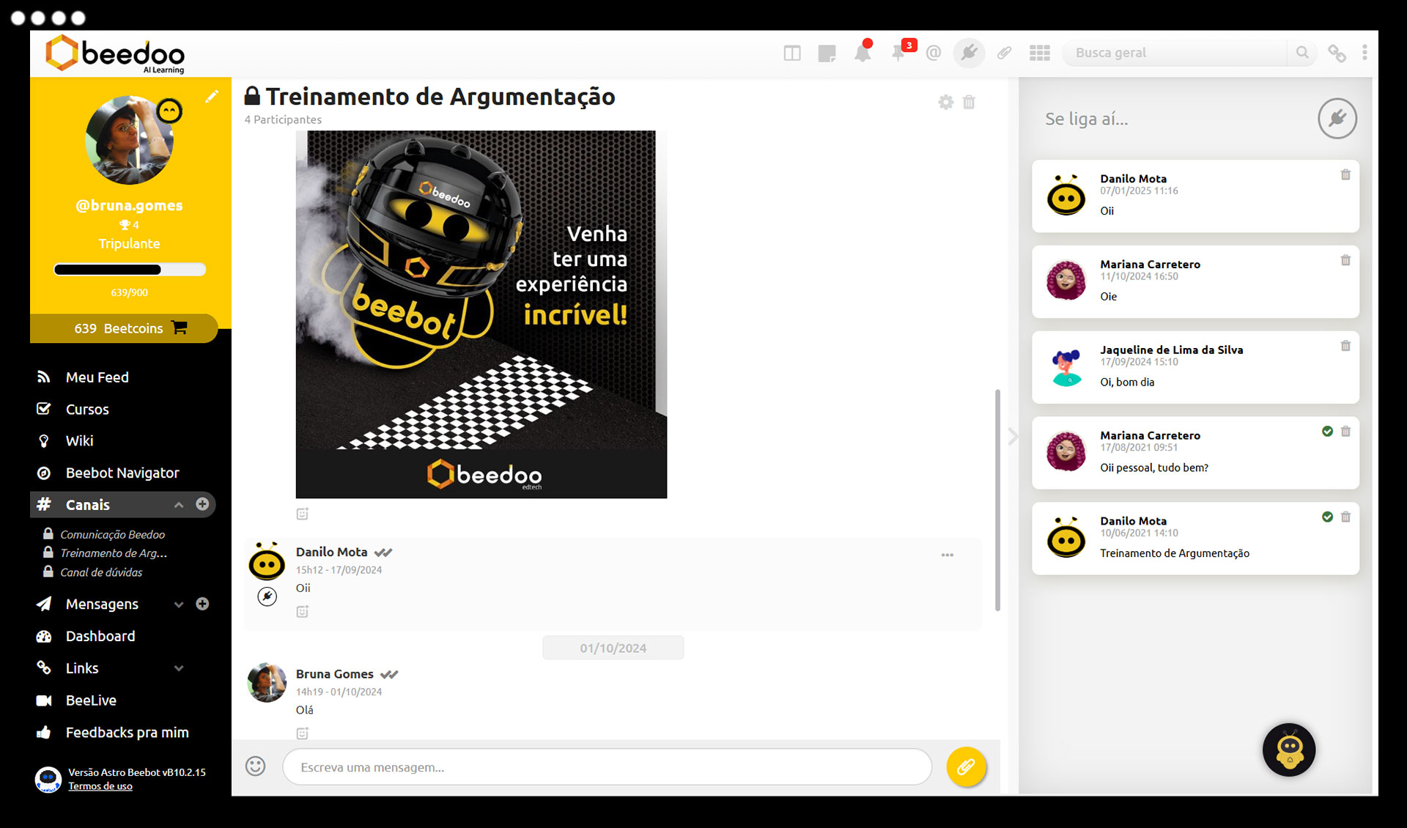Click the @bruna.gomes username
Image resolution: width=1407 pixels, height=828 pixels.
129,206
